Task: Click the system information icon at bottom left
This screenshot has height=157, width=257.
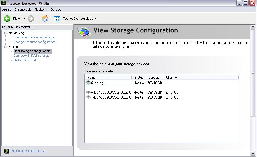Action: (x=6, y=151)
